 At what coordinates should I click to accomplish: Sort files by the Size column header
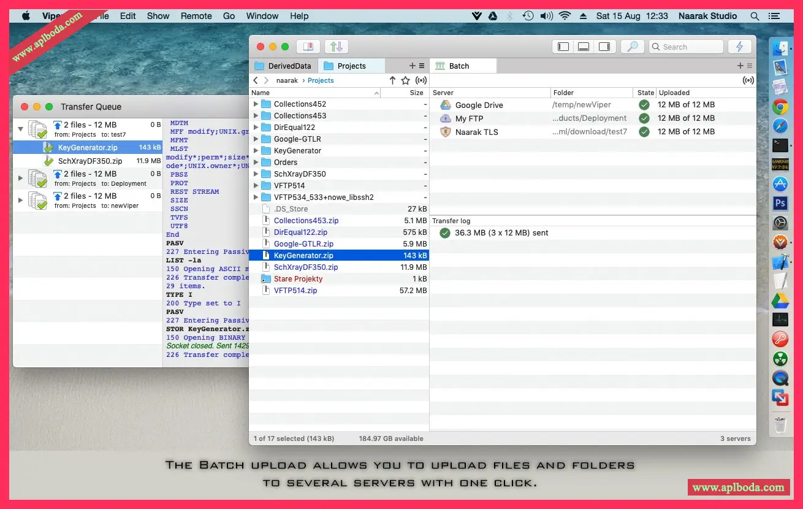tap(416, 93)
